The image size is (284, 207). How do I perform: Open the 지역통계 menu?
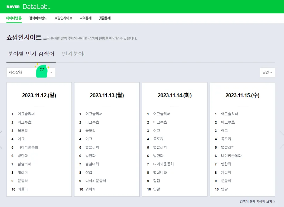(x=86, y=18)
